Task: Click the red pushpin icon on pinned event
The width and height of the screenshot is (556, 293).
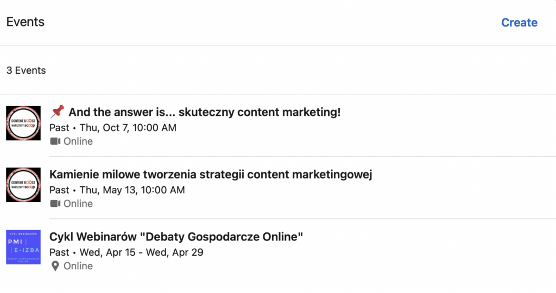Action: pos(57,112)
